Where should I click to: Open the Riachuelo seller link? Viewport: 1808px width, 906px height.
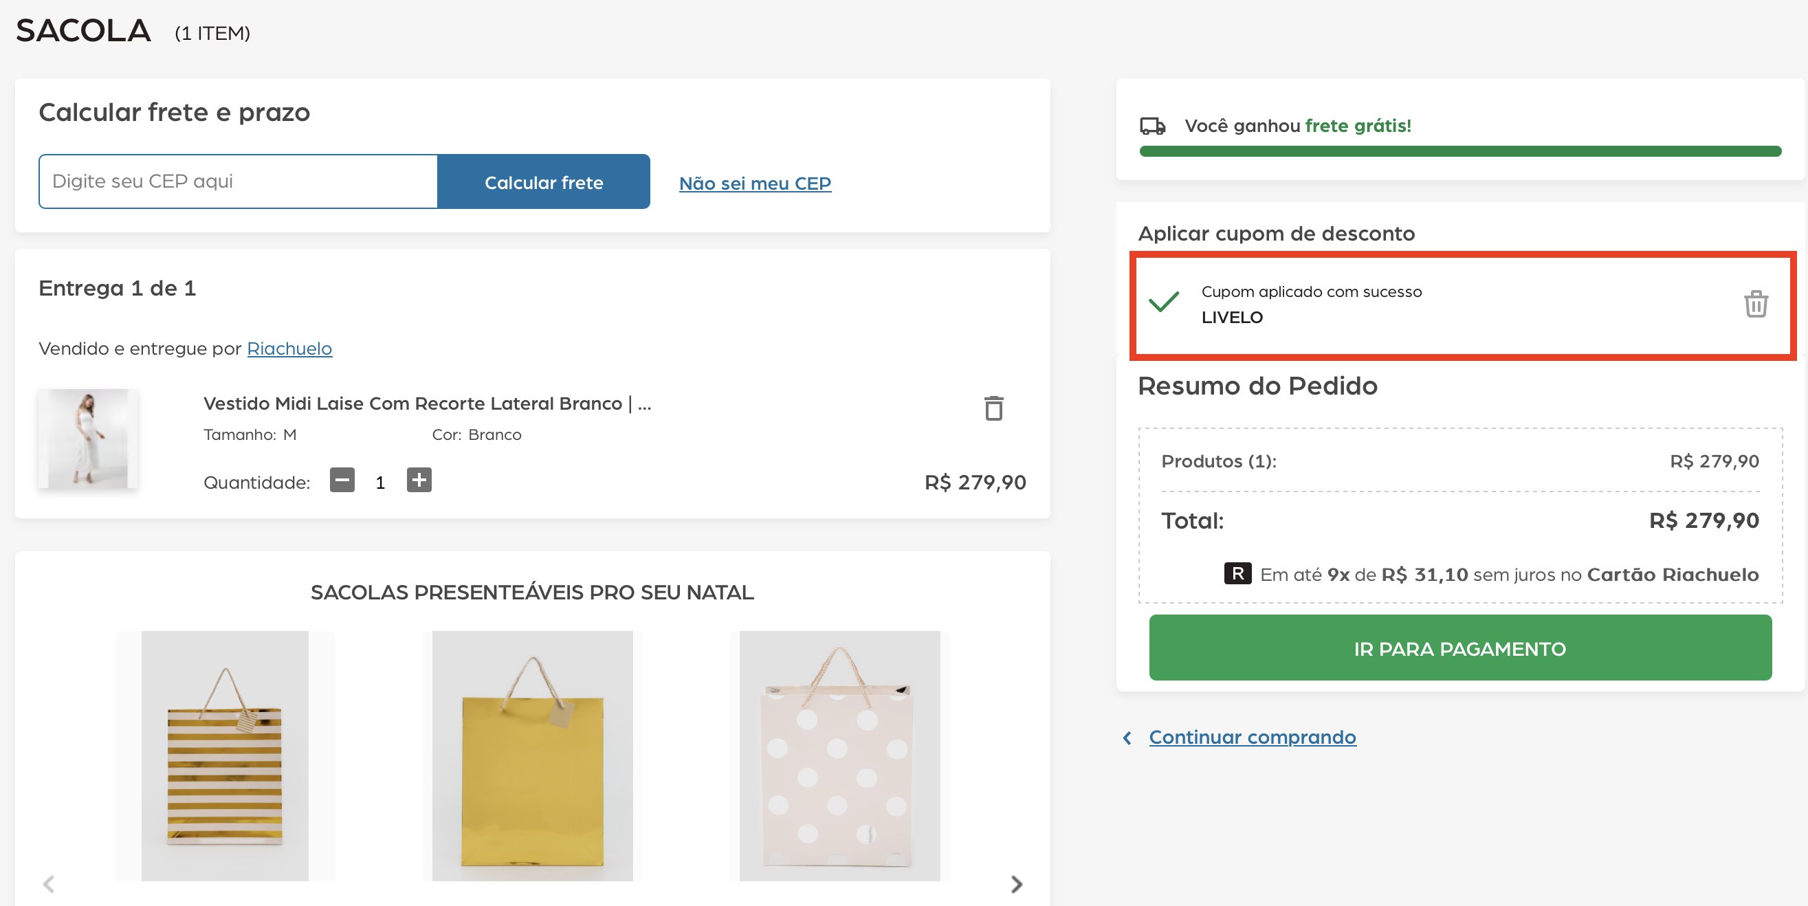[x=289, y=348]
